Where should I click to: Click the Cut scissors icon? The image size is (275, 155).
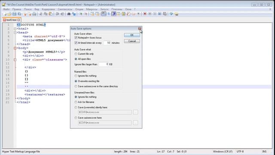(40, 14)
